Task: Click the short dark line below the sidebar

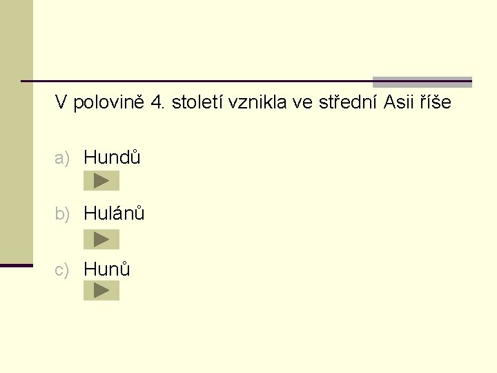Action: click(x=16, y=265)
